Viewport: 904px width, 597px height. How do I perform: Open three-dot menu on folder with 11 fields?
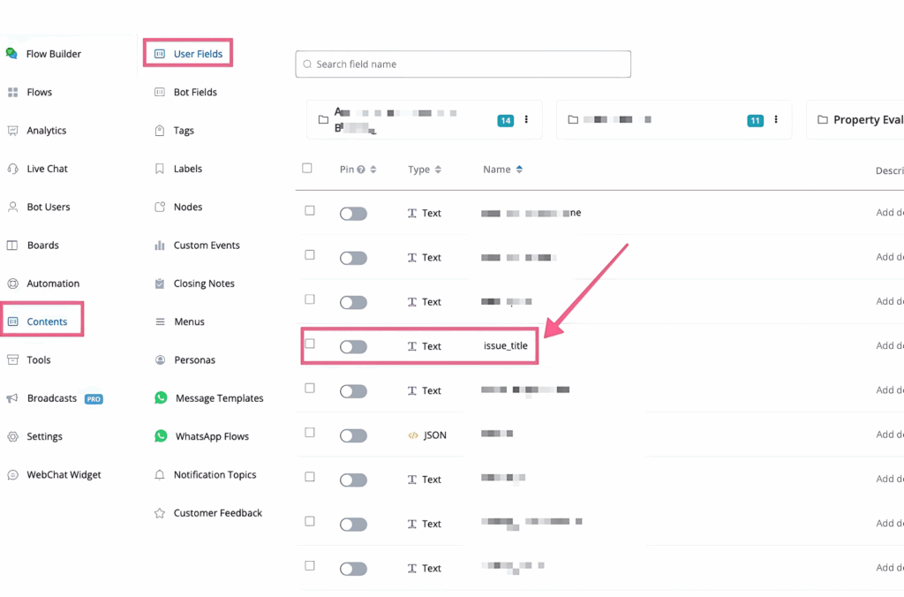(x=776, y=120)
